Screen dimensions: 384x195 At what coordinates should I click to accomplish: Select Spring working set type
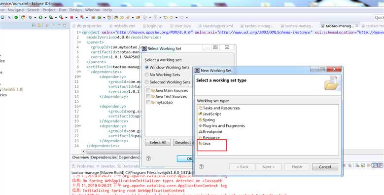207,119
